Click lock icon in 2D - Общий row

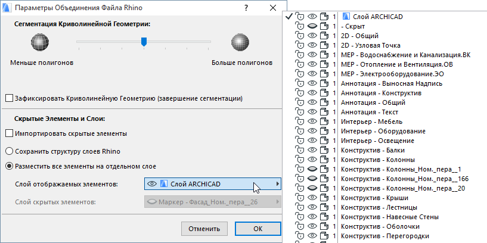point(299,36)
